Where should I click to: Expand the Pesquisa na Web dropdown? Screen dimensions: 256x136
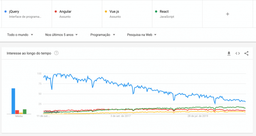point(142,35)
